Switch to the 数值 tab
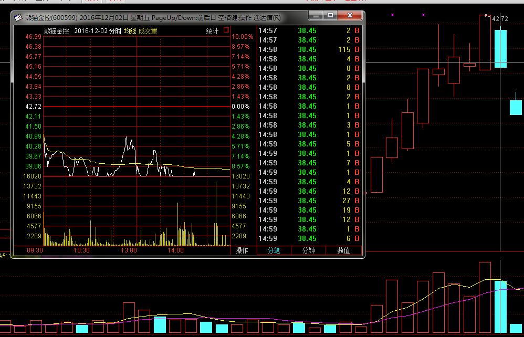The width and height of the screenshot is (524, 337). pyautogui.click(x=343, y=251)
